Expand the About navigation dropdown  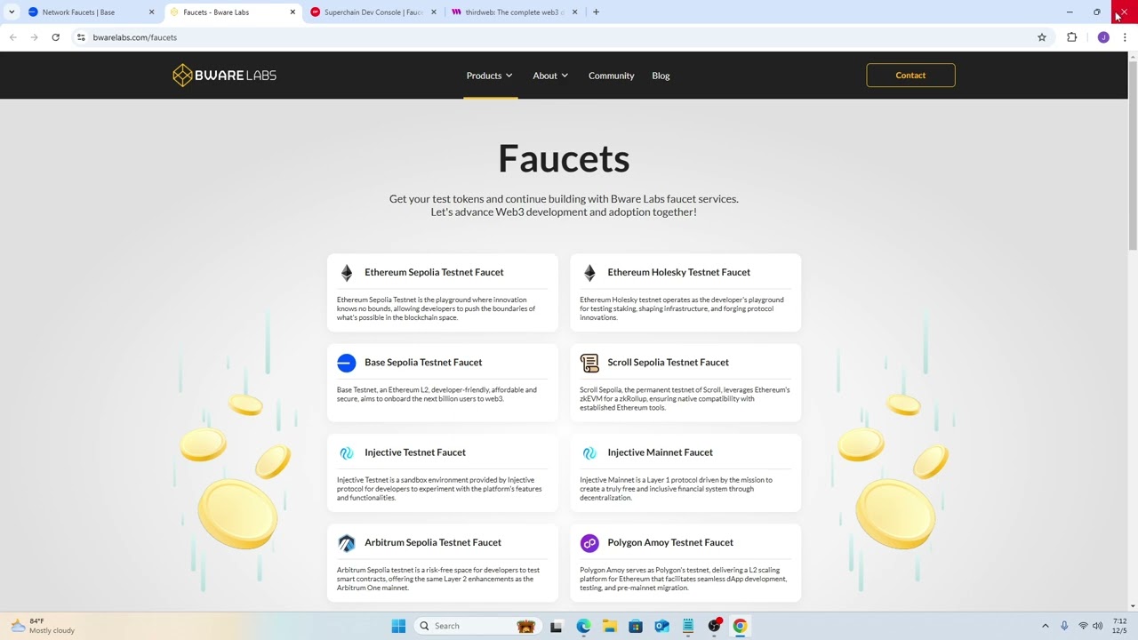coord(550,76)
